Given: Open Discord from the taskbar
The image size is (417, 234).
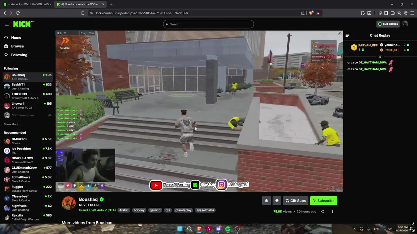Looking at the screenshot, I should click(218, 229).
